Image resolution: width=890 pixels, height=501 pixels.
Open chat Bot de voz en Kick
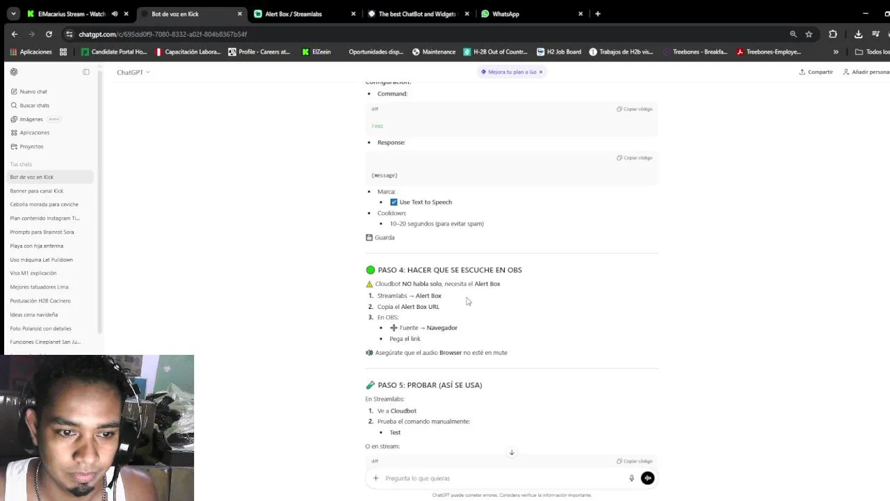tap(50, 177)
